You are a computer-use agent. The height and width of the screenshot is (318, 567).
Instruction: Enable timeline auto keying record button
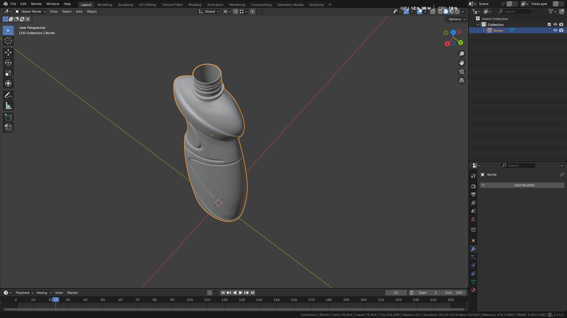pos(210,293)
